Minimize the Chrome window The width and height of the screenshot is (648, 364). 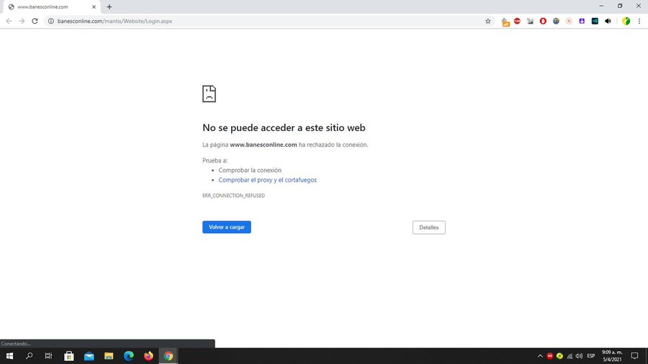pyautogui.click(x=601, y=6)
